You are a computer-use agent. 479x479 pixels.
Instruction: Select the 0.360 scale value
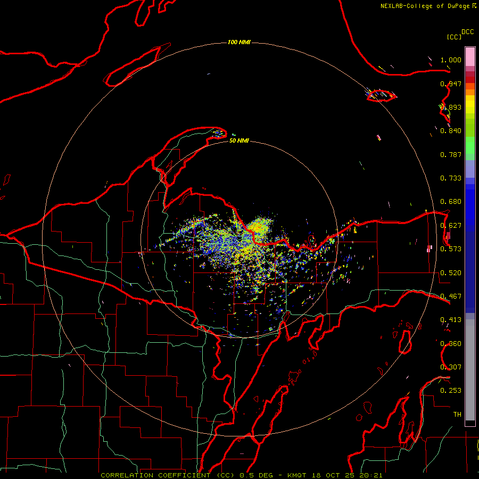coord(451,344)
